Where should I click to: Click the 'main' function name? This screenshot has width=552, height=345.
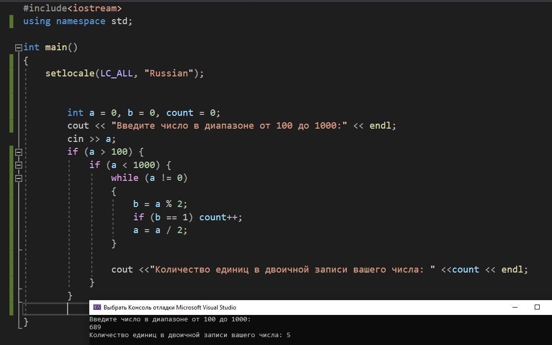[x=56, y=47]
